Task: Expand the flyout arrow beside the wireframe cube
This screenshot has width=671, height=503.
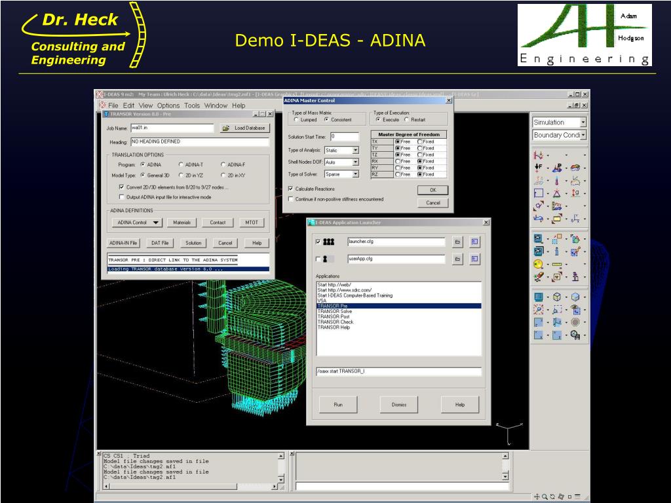Action: coord(567,297)
